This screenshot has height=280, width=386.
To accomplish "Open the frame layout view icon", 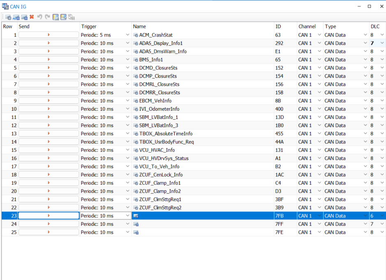I will [x=56, y=17].
